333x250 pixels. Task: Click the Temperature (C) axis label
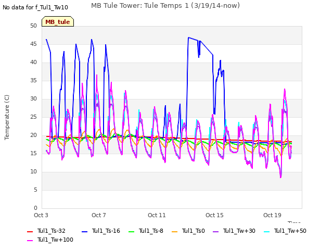tap(7, 117)
